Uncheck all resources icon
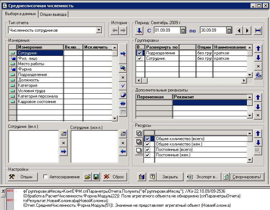Viewport: 270px width, 210px height. click(139, 151)
